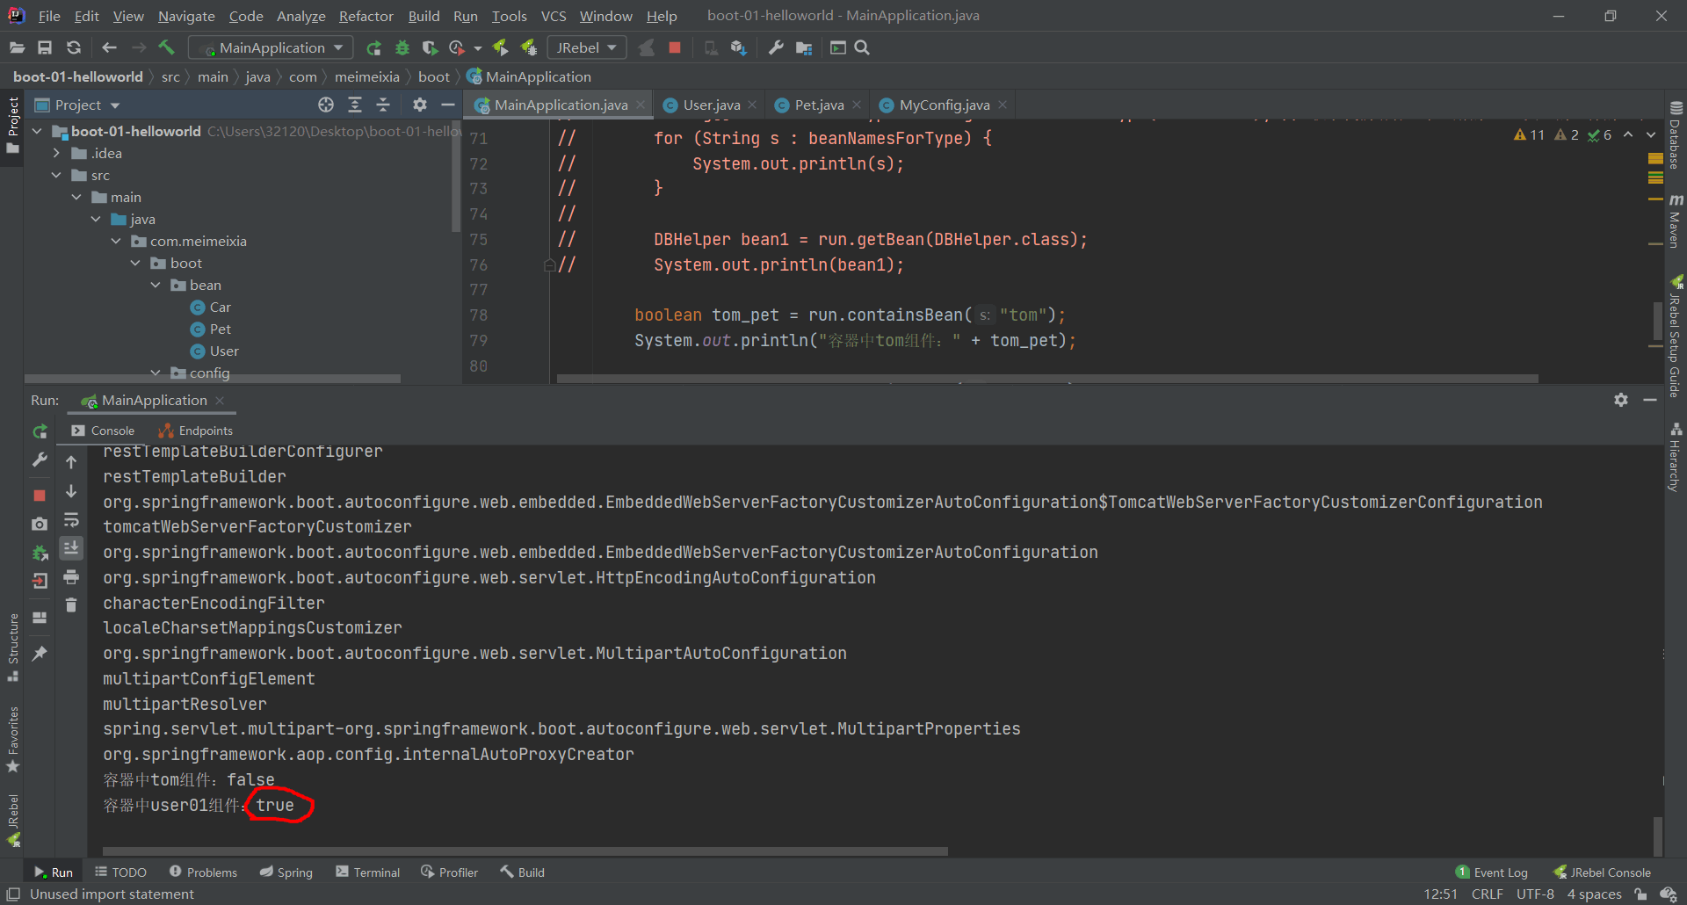Open the Profiler tool window
1687x905 pixels.
click(x=449, y=872)
